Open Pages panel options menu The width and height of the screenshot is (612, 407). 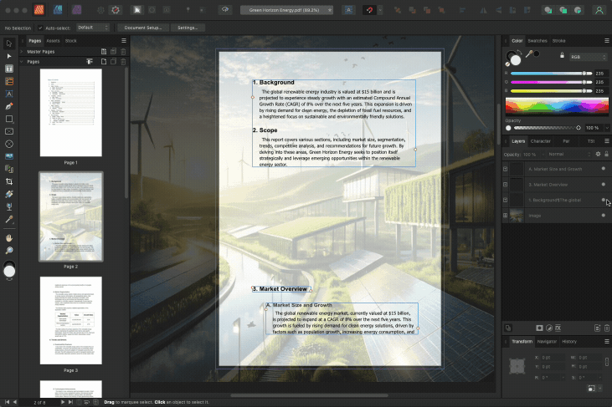(x=124, y=40)
